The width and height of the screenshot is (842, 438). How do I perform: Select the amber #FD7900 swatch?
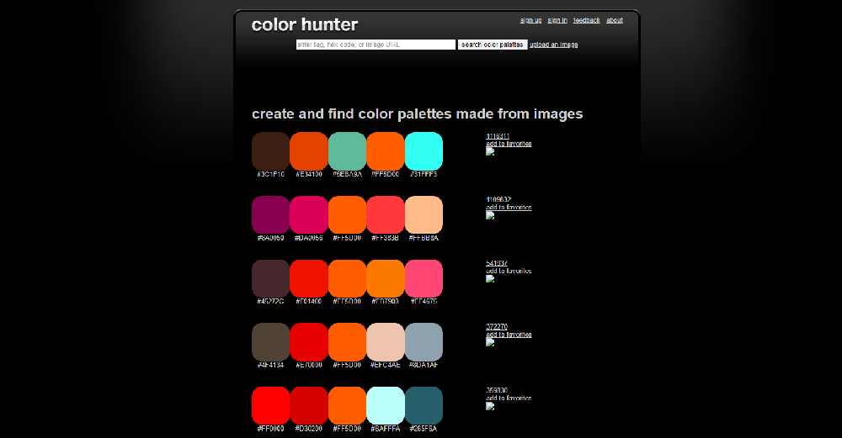386,279
